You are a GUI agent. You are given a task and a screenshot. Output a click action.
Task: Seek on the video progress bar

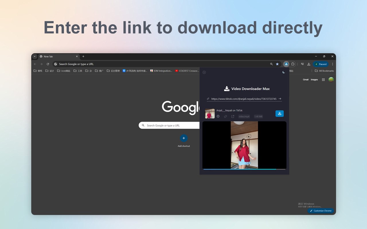tap(244, 169)
